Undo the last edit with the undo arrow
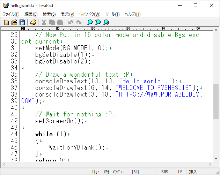The image size is (220, 175). click(71, 22)
